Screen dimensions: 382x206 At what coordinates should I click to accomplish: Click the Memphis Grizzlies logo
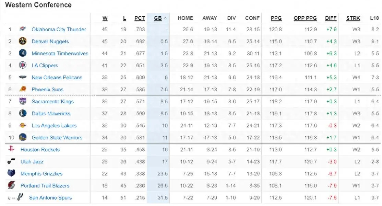11,173
